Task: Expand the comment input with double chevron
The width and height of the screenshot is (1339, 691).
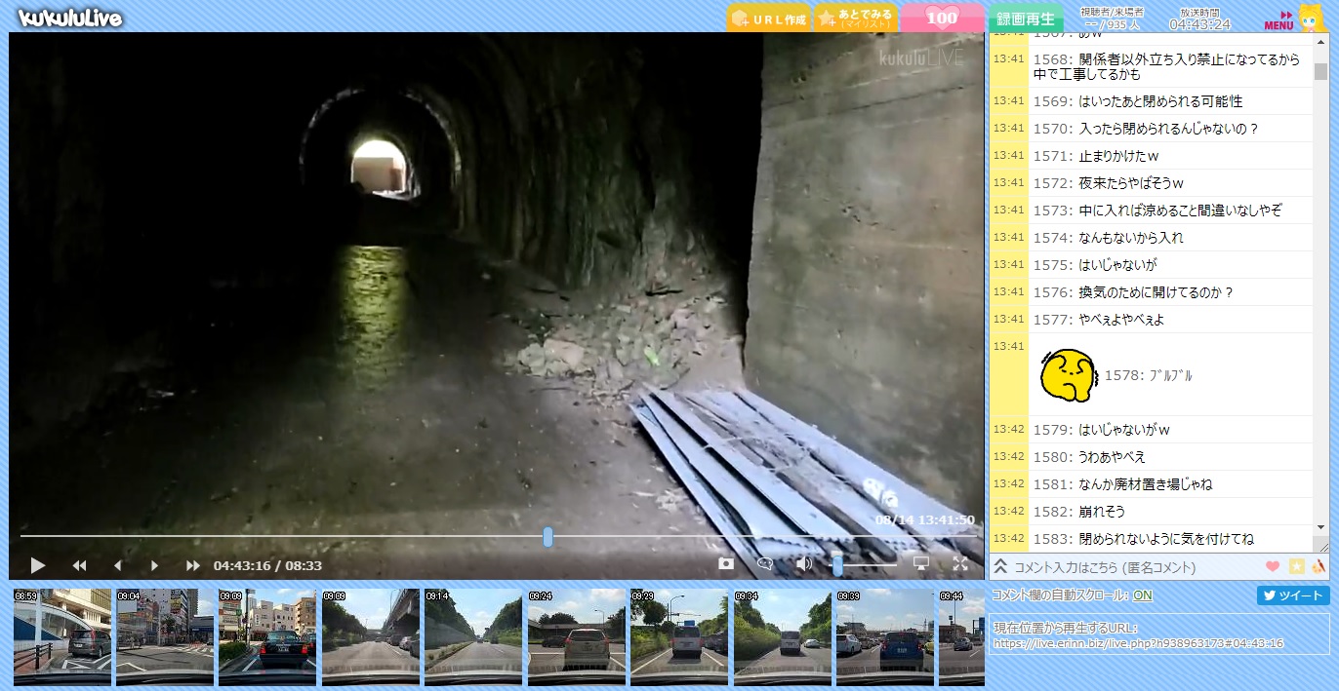Action: coord(1000,566)
